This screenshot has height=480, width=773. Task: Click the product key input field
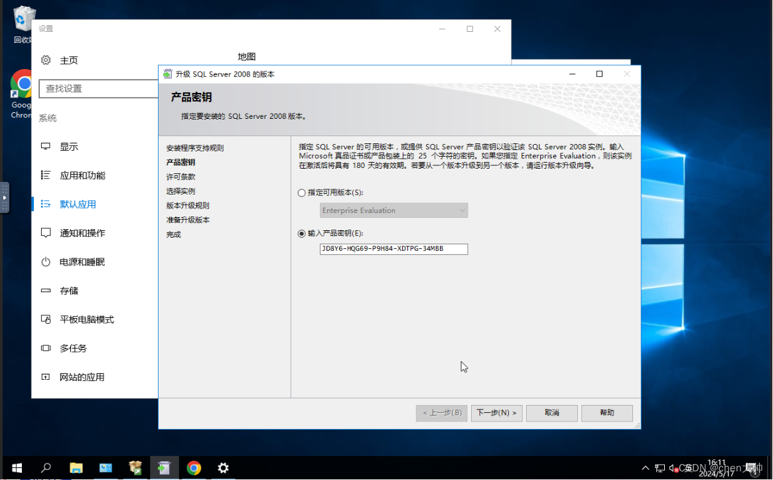click(x=393, y=249)
